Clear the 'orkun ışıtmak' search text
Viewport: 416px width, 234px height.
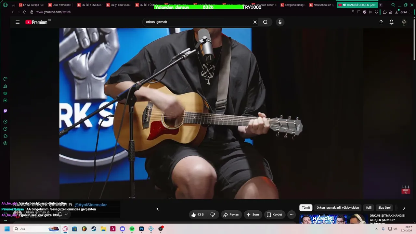[x=255, y=22]
